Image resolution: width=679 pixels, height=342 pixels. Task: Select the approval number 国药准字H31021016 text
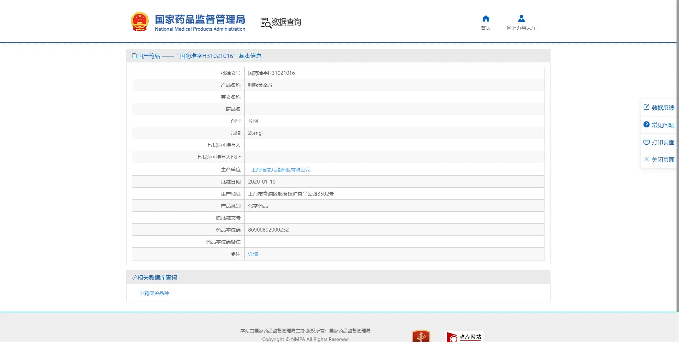[x=271, y=73]
